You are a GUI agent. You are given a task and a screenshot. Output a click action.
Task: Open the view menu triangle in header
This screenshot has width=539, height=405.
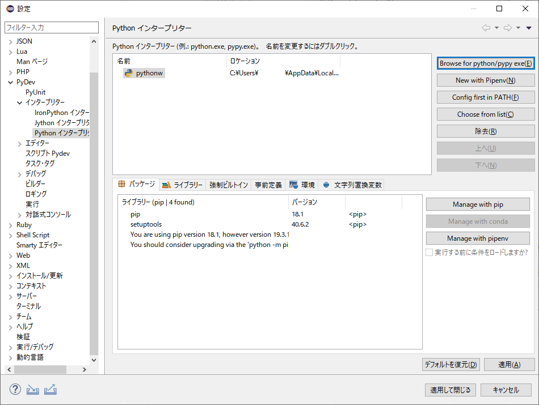point(529,28)
